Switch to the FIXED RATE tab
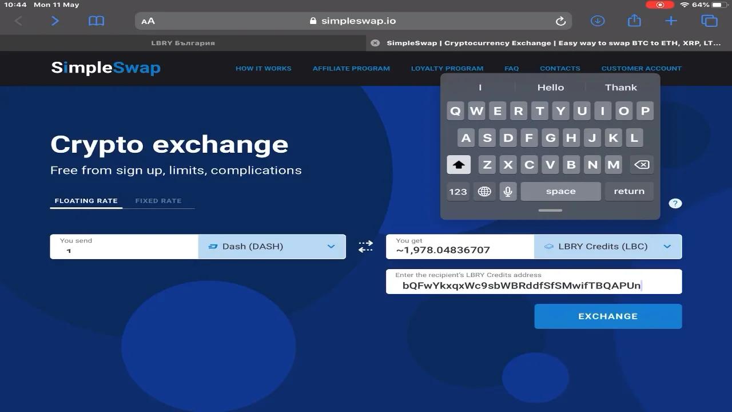The width and height of the screenshot is (732, 412). coord(158,201)
